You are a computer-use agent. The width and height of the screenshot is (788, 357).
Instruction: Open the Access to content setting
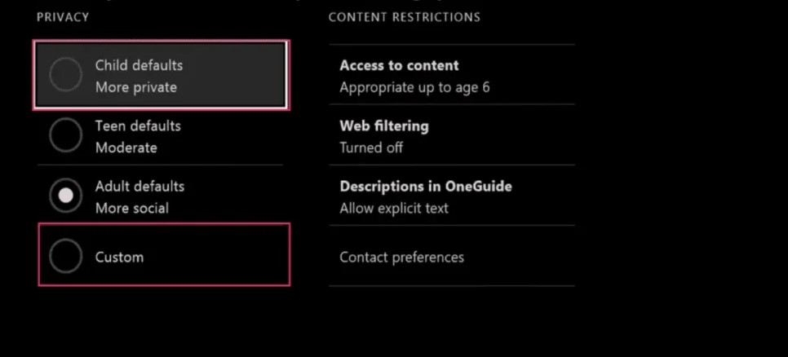tap(399, 65)
